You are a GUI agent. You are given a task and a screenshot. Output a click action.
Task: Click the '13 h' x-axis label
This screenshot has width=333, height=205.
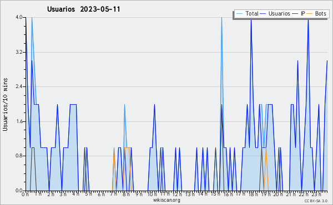(x=190, y=194)
